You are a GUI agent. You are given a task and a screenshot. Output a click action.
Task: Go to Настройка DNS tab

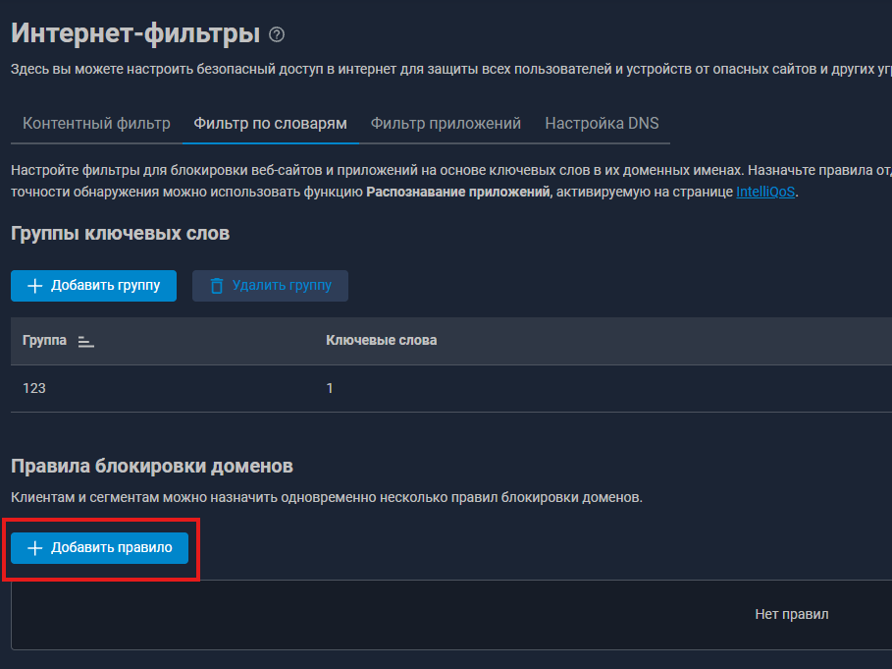[602, 124]
